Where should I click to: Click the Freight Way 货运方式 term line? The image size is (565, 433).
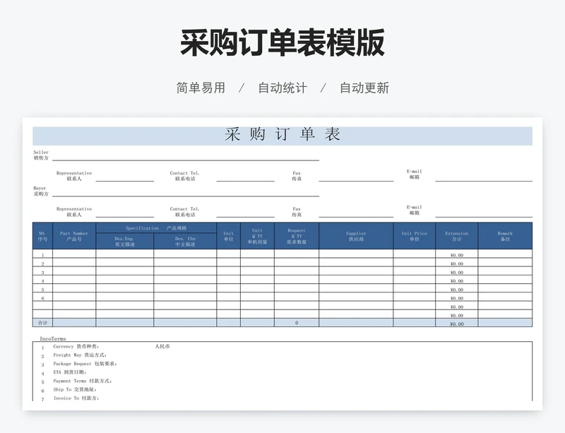[x=80, y=355]
